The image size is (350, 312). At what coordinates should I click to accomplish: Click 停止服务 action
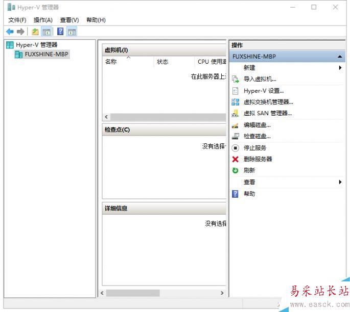pos(255,148)
